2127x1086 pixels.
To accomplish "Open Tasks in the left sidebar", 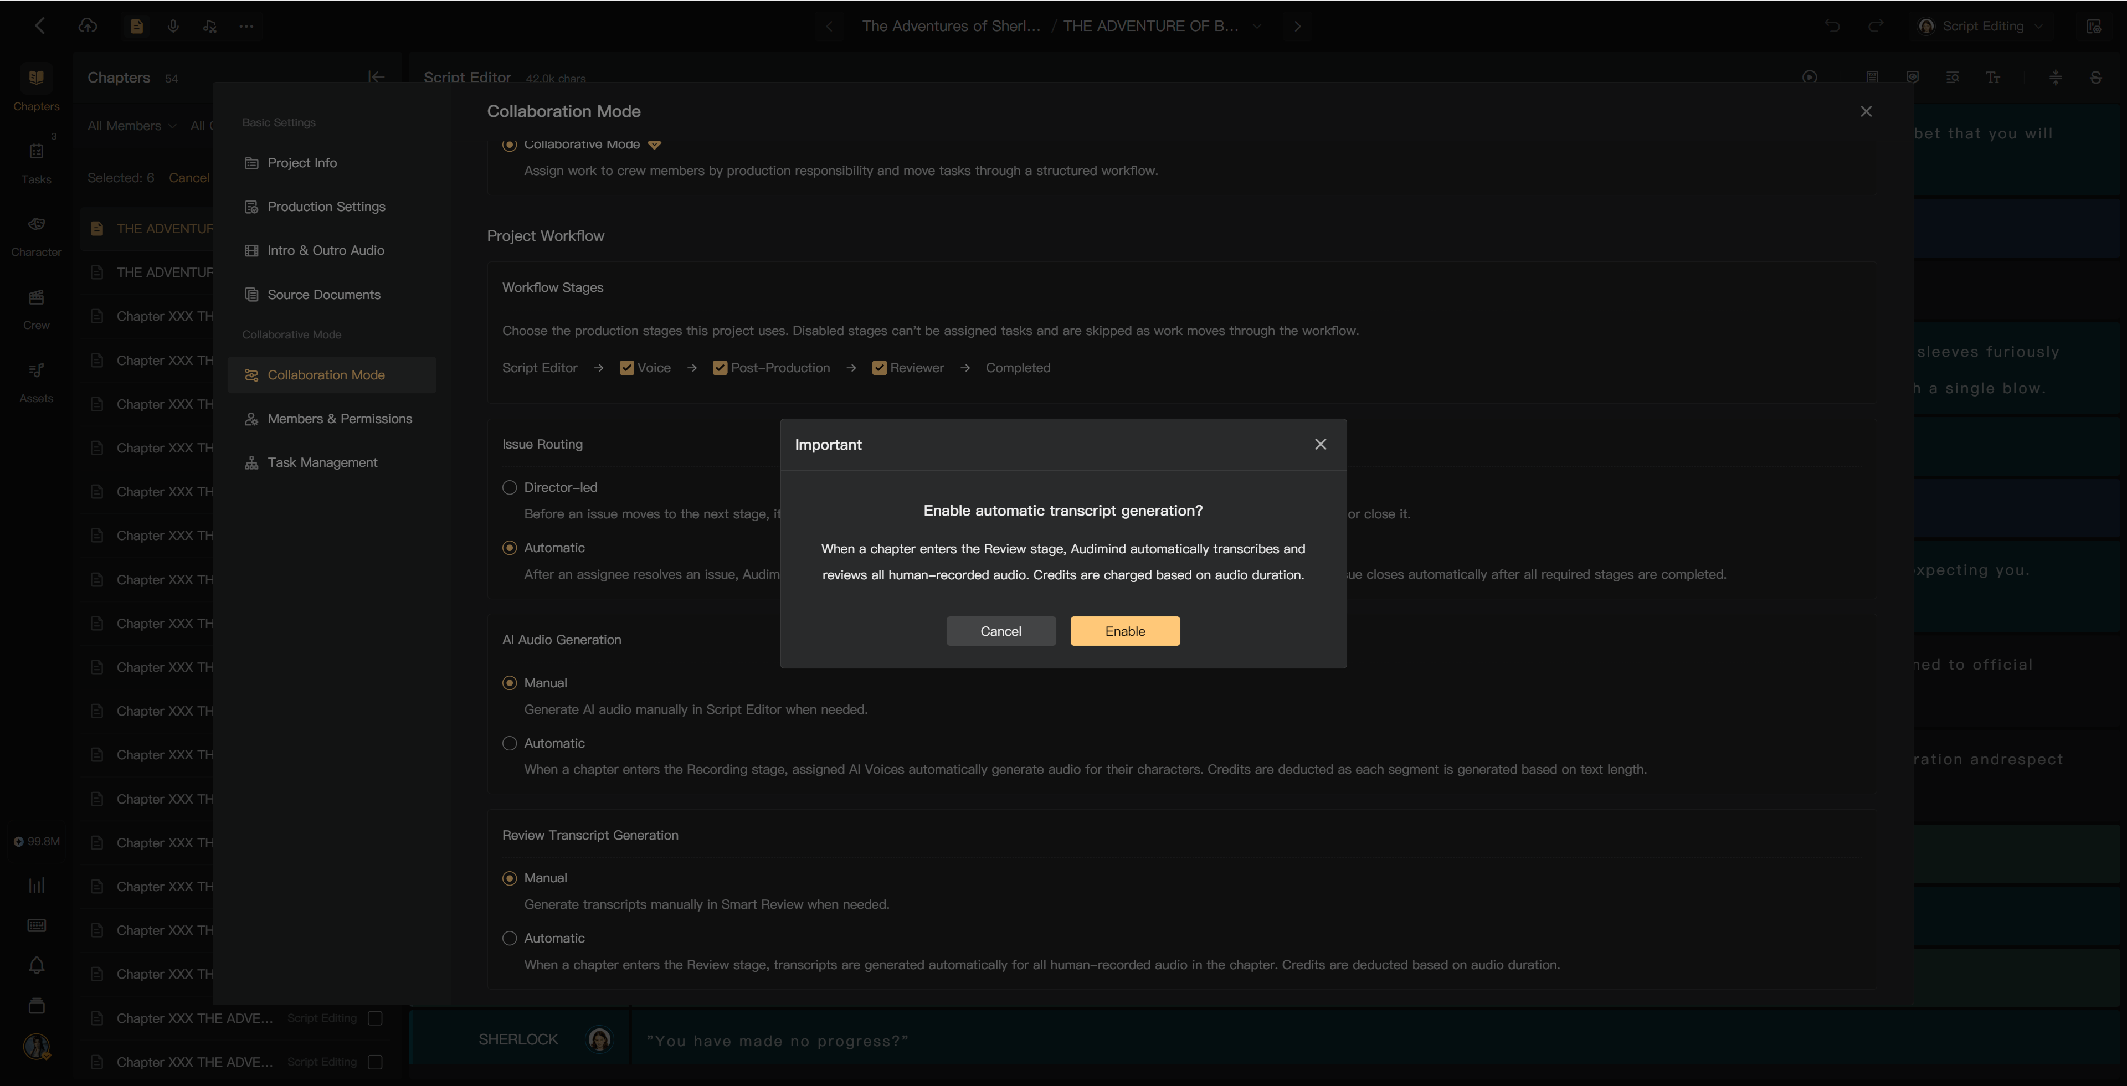I will click(x=37, y=162).
